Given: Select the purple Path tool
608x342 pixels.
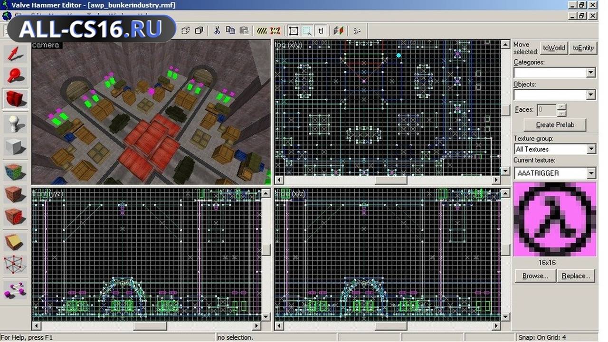Looking at the screenshot, I should 16,289.
